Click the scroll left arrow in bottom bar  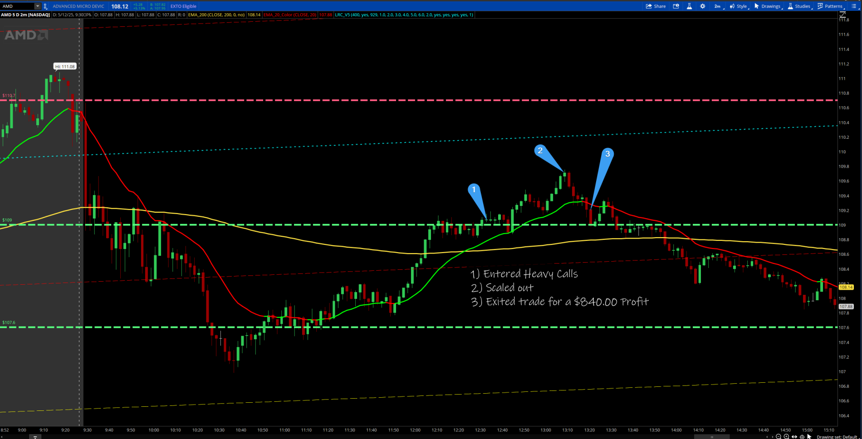click(768, 437)
